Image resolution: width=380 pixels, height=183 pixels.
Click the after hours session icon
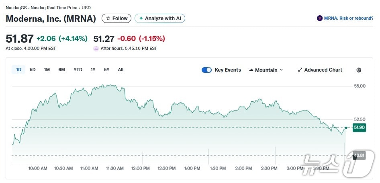(96, 48)
